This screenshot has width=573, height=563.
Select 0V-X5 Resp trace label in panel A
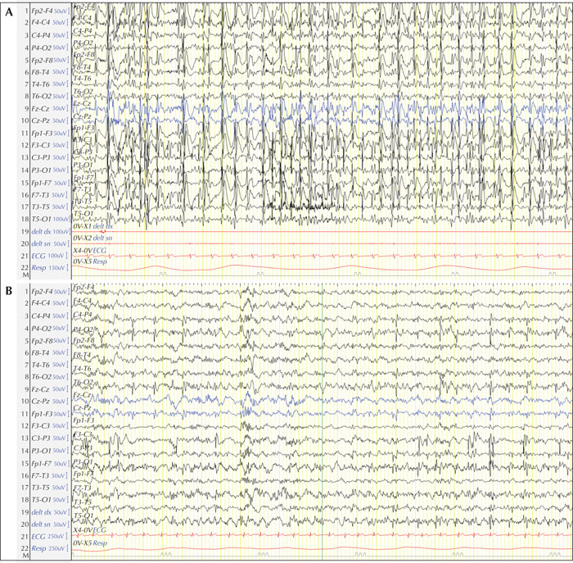tap(90, 261)
